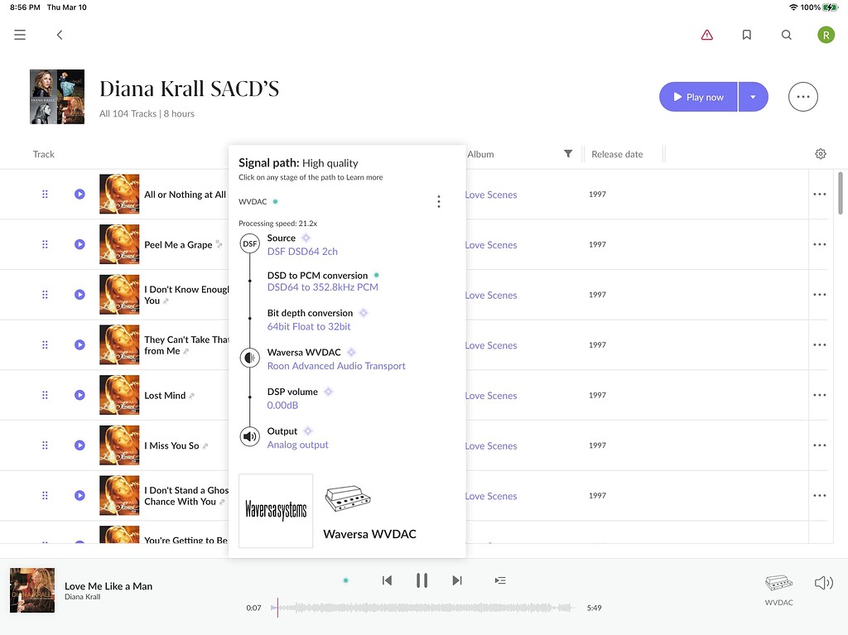Sort by the Release date column
The height and width of the screenshot is (635, 848).
pos(617,154)
